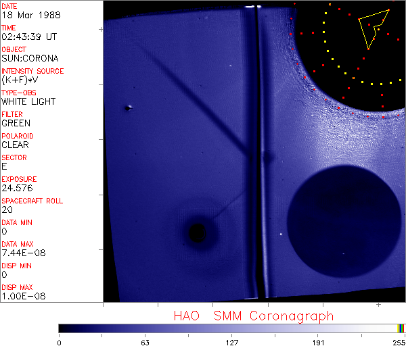
Task: Click the small streaked object at upper left
Action: click(129, 107)
